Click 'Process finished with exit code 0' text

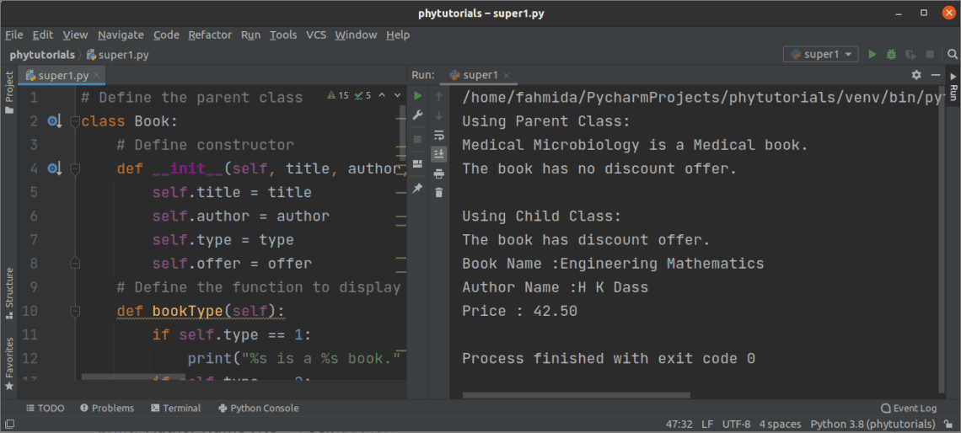pos(609,358)
